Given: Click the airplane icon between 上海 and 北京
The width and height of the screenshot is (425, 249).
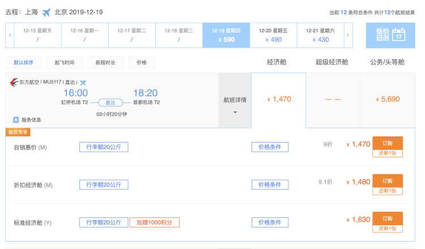Looking at the screenshot, I should point(46,12).
